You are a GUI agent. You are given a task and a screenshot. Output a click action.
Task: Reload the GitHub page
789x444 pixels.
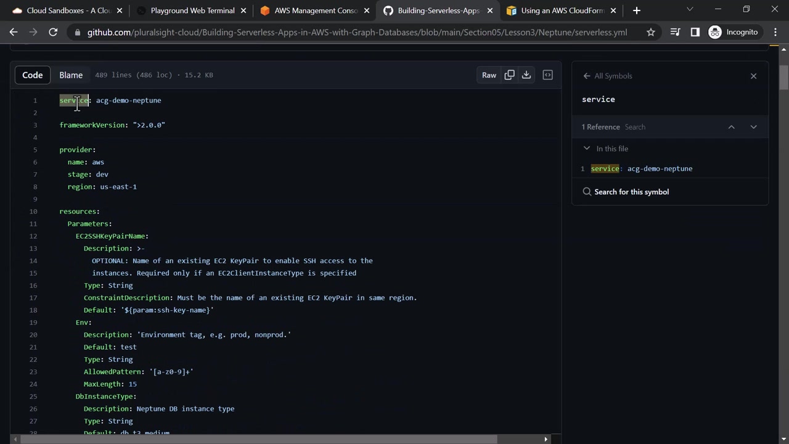(53, 32)
